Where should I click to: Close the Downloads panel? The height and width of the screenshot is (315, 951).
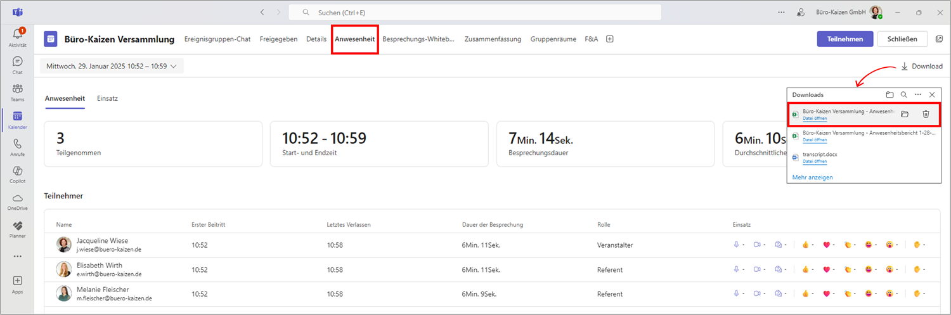tap(932, 94)
